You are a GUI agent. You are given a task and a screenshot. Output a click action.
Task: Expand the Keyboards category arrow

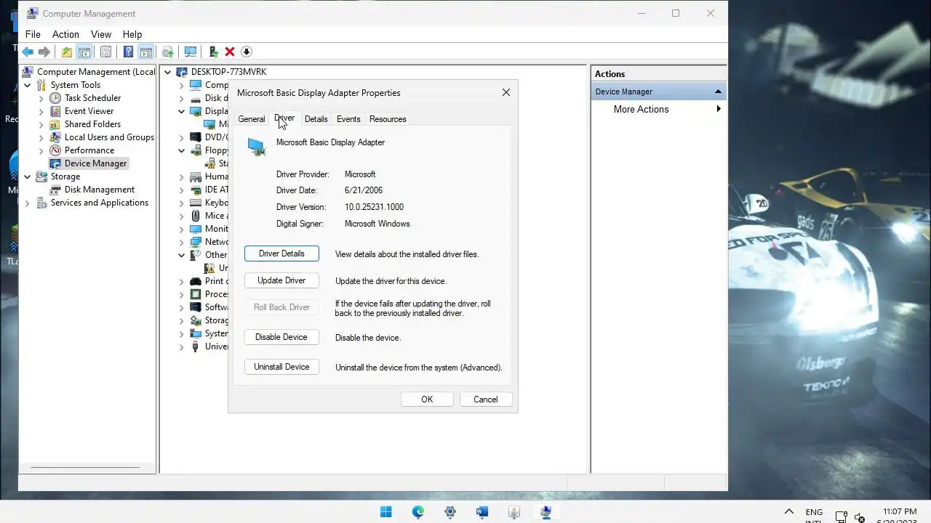point(182,203)
